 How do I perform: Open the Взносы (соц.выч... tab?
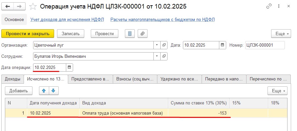tap(135, 79)
